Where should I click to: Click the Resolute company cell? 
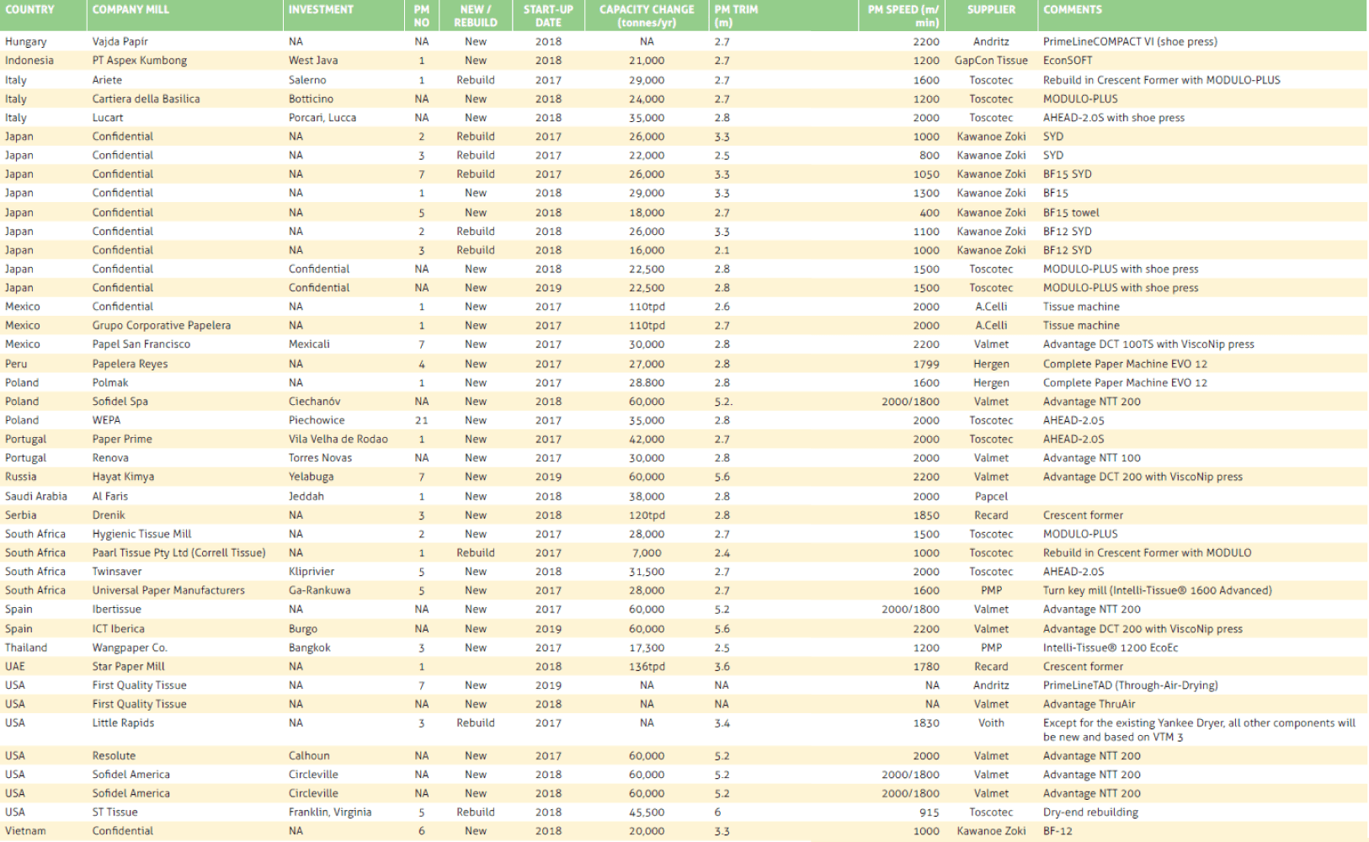point(114,756)
